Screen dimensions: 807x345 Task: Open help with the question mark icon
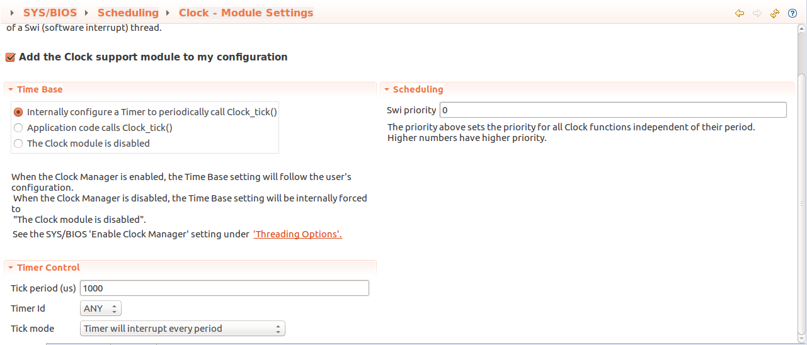(793, 13)
